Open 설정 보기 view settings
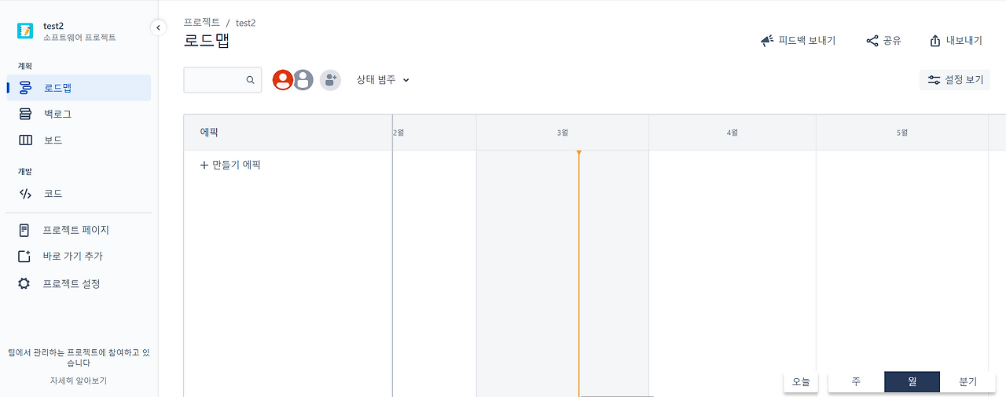The height and width of the screenshot is (397, 1006). [x=955, y=80]
